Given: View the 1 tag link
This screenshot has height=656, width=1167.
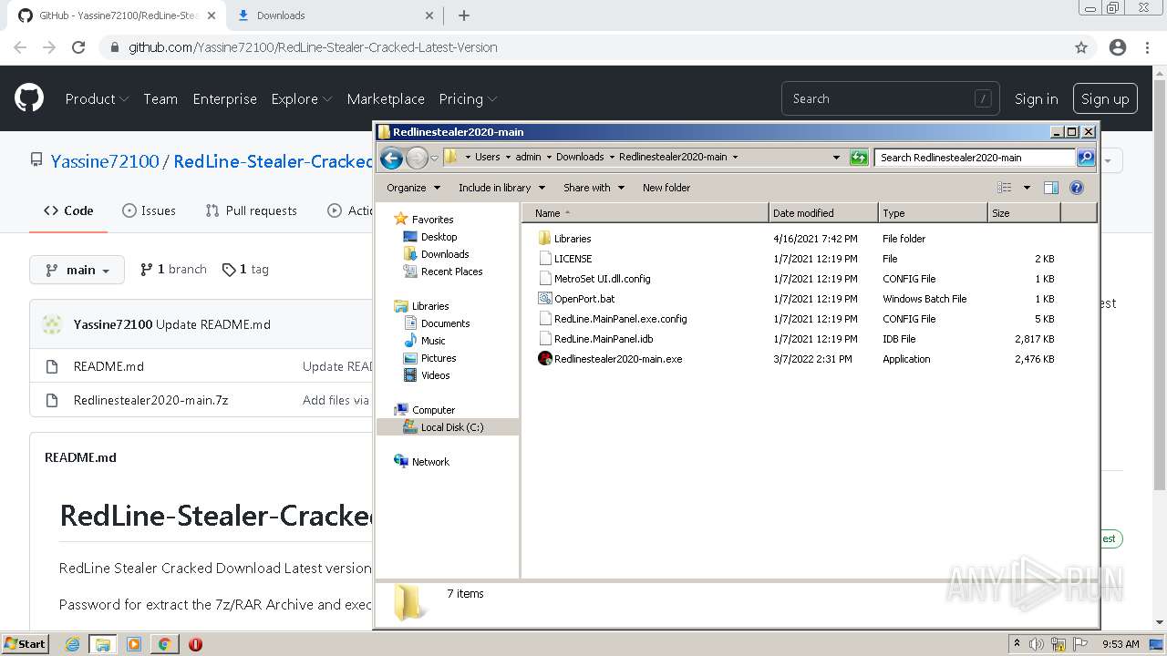Looking at the screenshot, I should [x=245, y=270].
